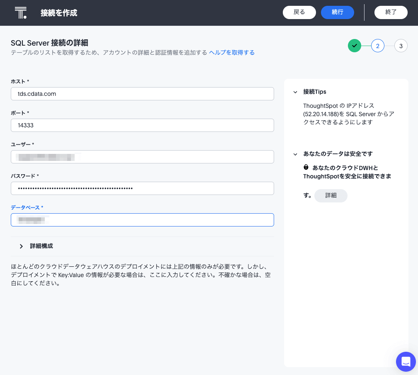Click the ThoughtSpot の IPアドレス tip text
The width and height of the screenshot is (418, 375).
click(348, 114)
